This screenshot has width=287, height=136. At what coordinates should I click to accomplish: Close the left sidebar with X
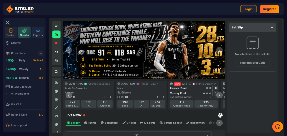8,23
